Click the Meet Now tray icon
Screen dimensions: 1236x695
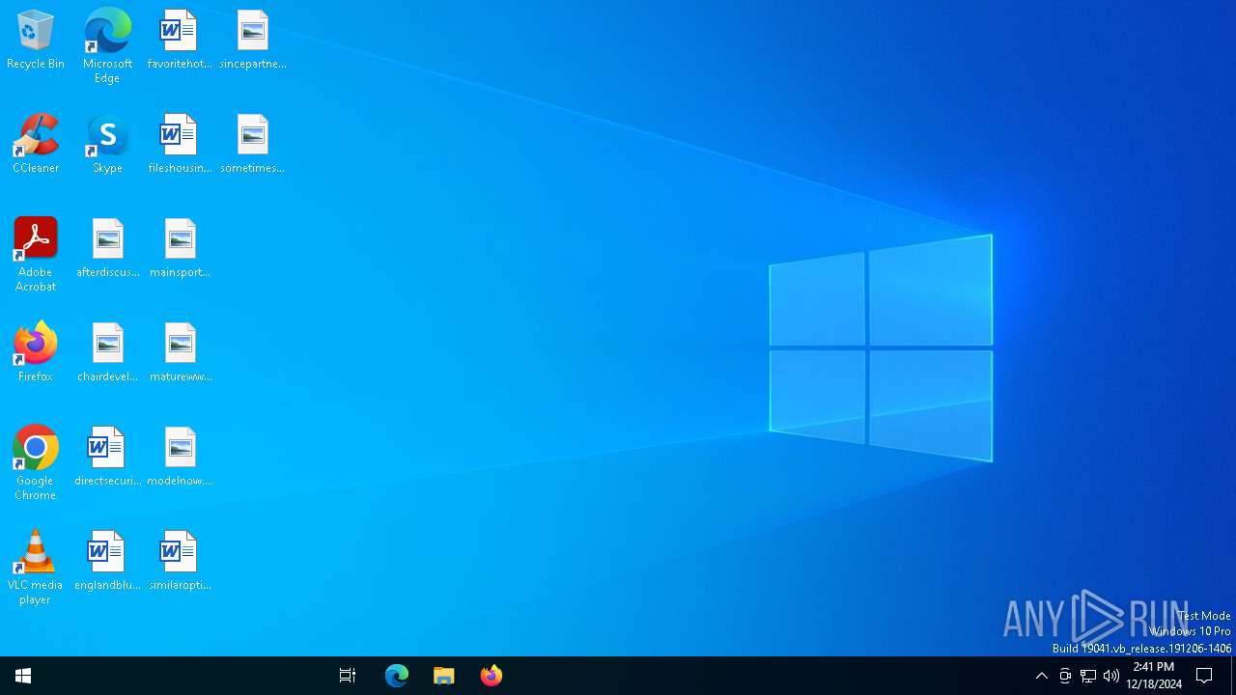[x=1065, y=676]
